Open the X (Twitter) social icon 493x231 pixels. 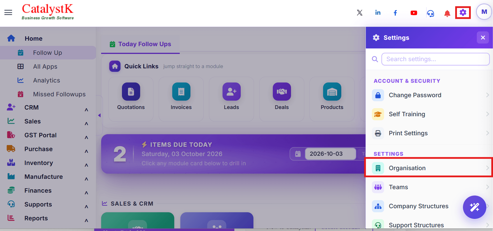pos(359,13)
